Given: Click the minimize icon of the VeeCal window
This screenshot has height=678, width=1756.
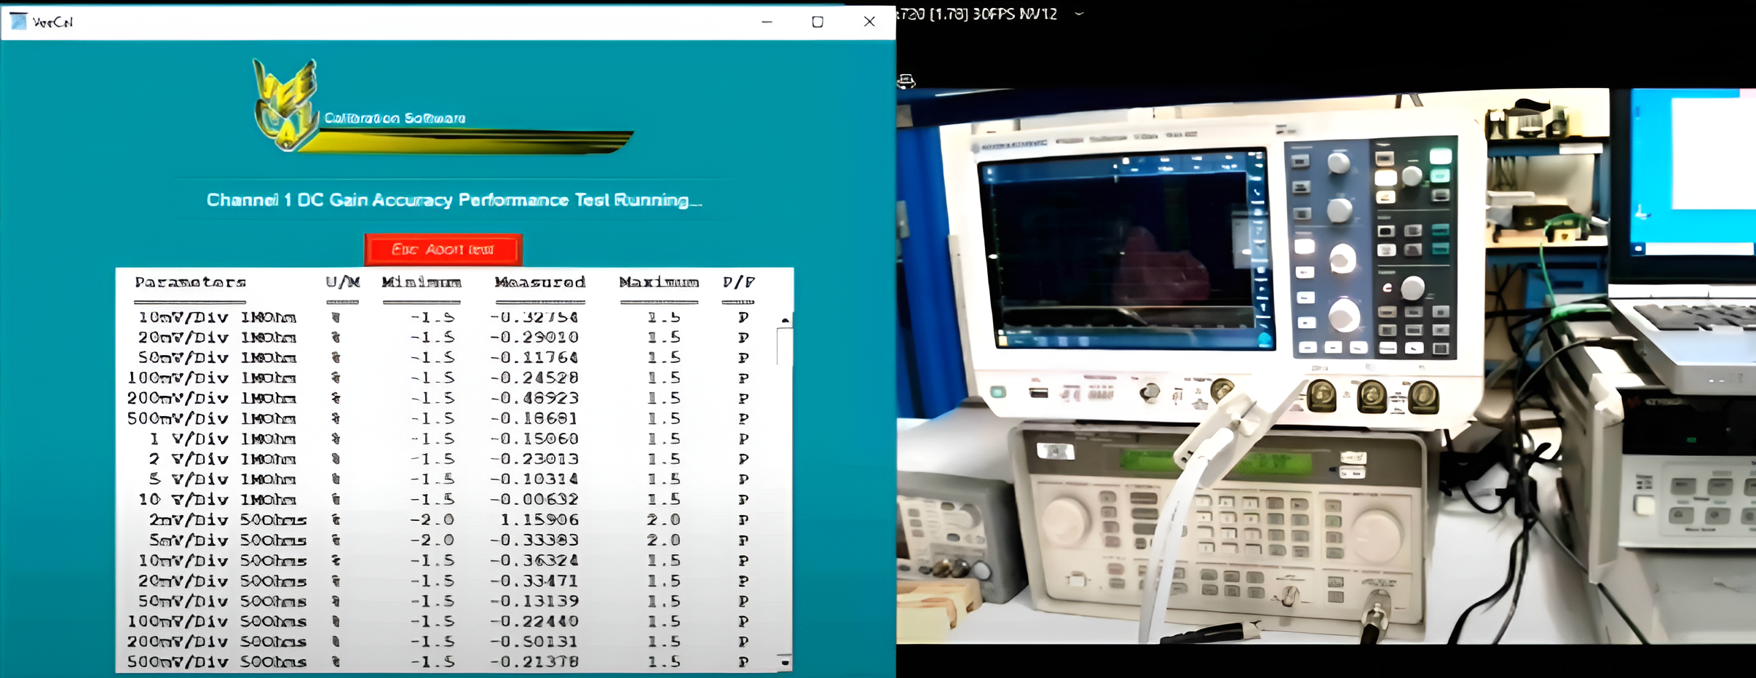Looking at the screenshot, I should point(767,22).
